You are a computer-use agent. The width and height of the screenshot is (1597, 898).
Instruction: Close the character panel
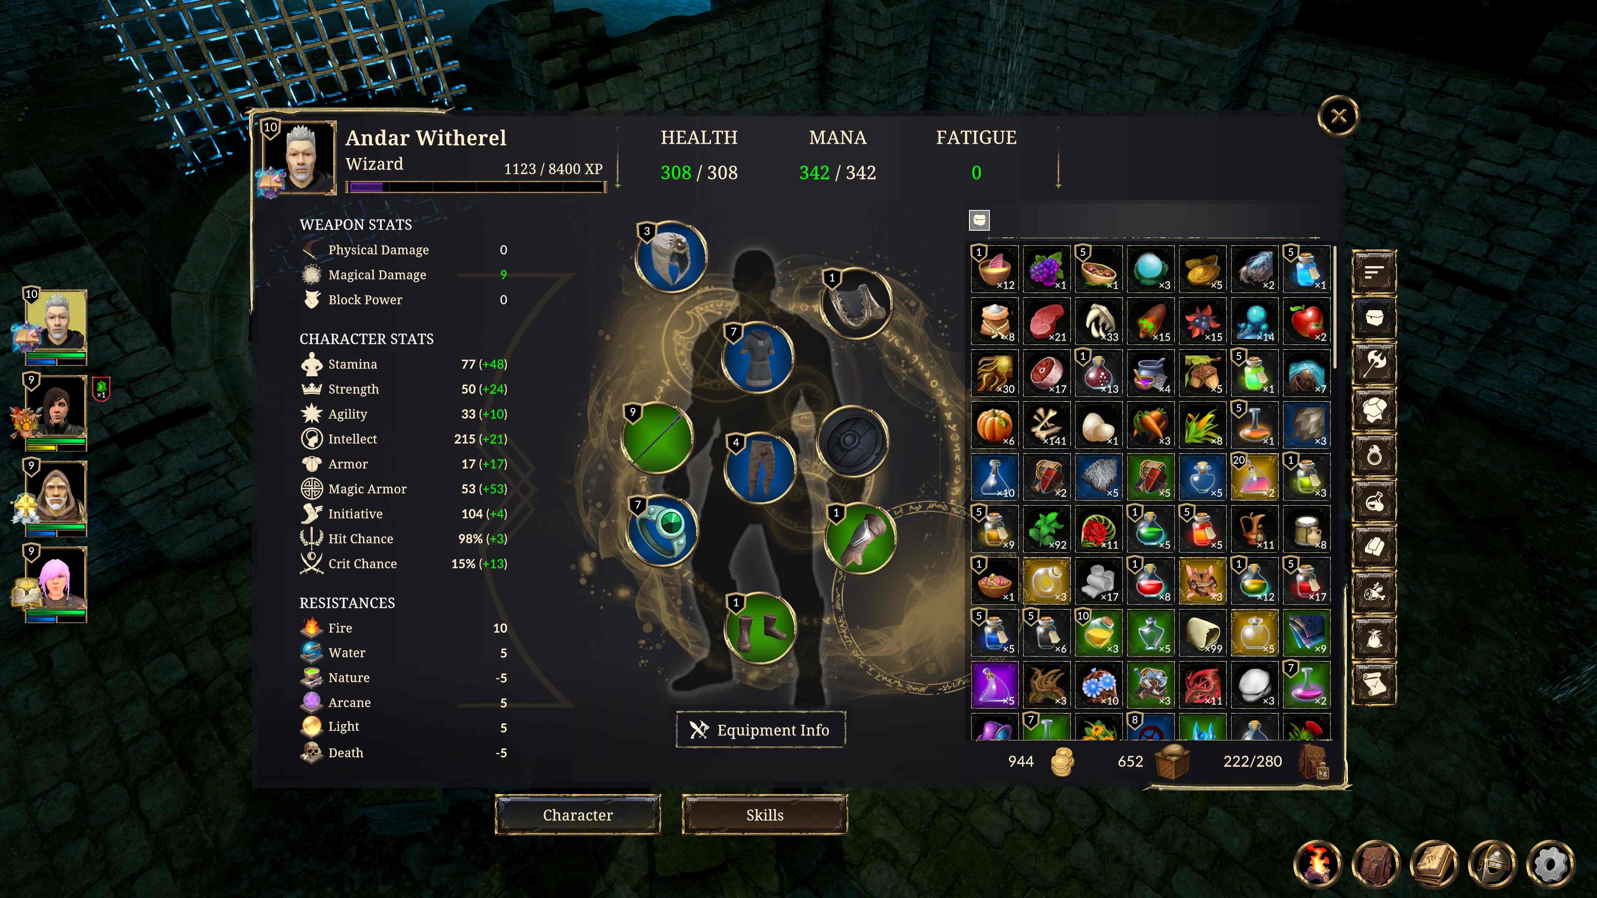point(1338,116)
